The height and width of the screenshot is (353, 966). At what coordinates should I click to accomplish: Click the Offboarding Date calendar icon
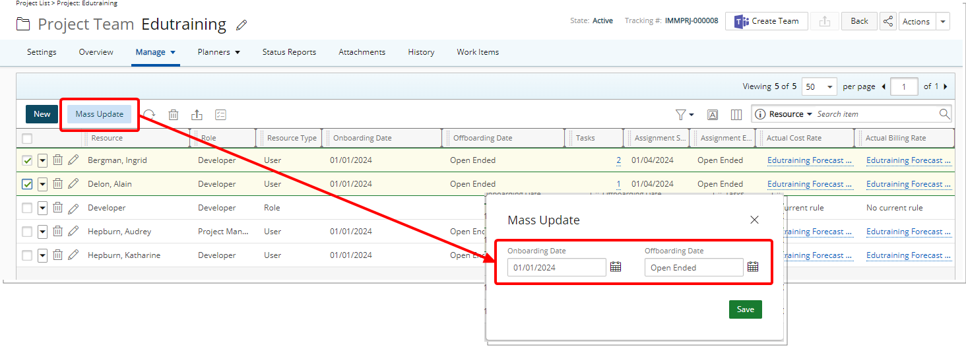click(x=753, y=267)
